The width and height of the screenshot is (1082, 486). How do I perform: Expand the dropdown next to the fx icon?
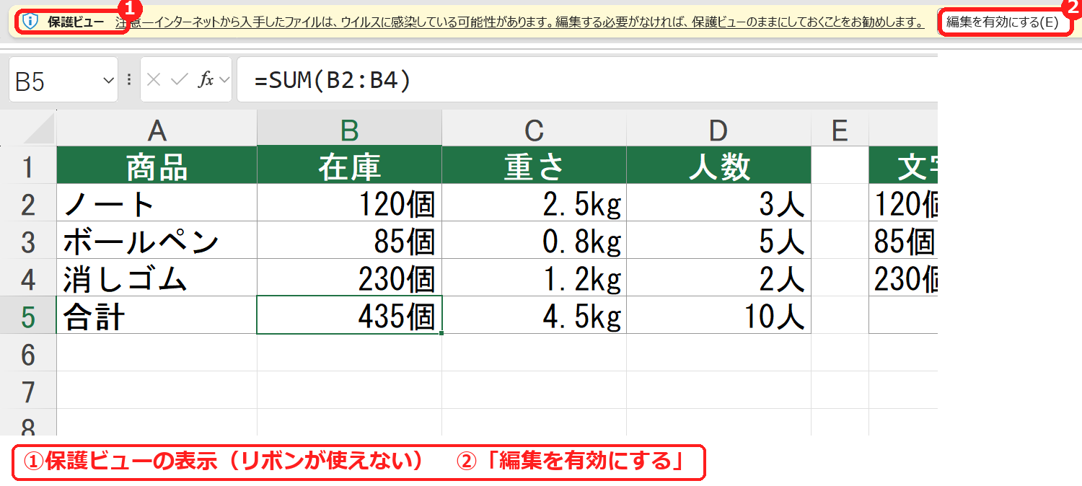click(x=224, y=80)
